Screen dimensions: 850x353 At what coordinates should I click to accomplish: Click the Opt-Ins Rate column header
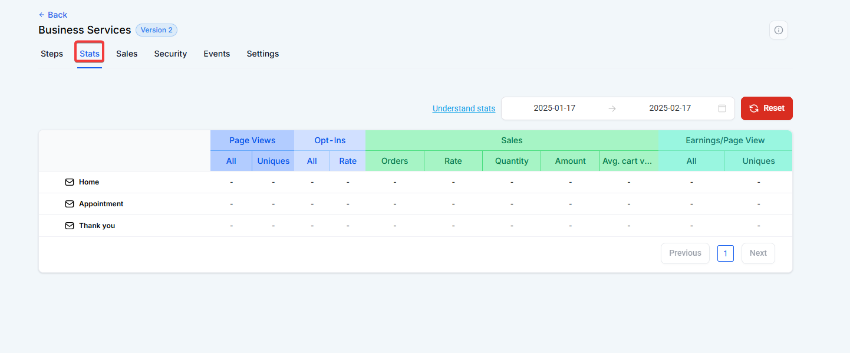tap(348, 161)
